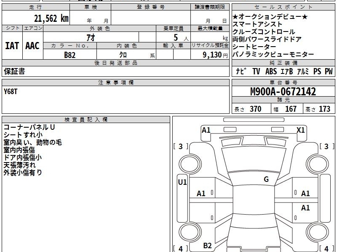Click the 車台番号 header
Screen dimensions: 337x252
(283, 82)
